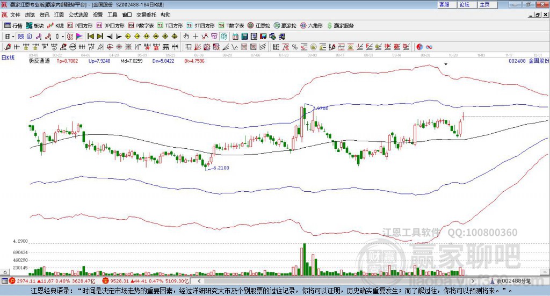Open the 9P四方形 tool

[x=111, y=26]
